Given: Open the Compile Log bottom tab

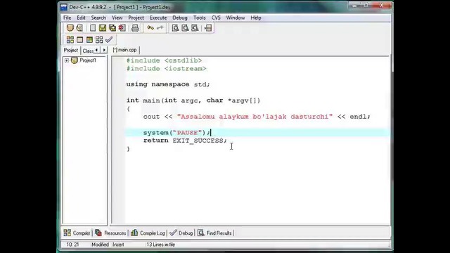Looking at the screenshot, I should coord(148,233).
